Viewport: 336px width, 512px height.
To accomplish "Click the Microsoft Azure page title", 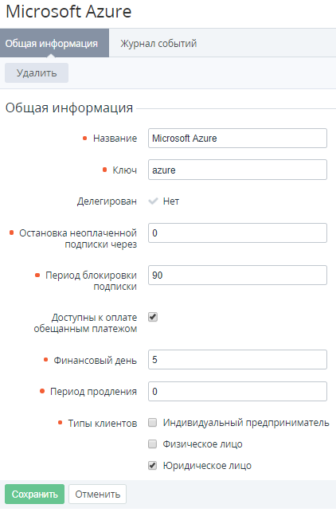I will click(x=68, y=11).
